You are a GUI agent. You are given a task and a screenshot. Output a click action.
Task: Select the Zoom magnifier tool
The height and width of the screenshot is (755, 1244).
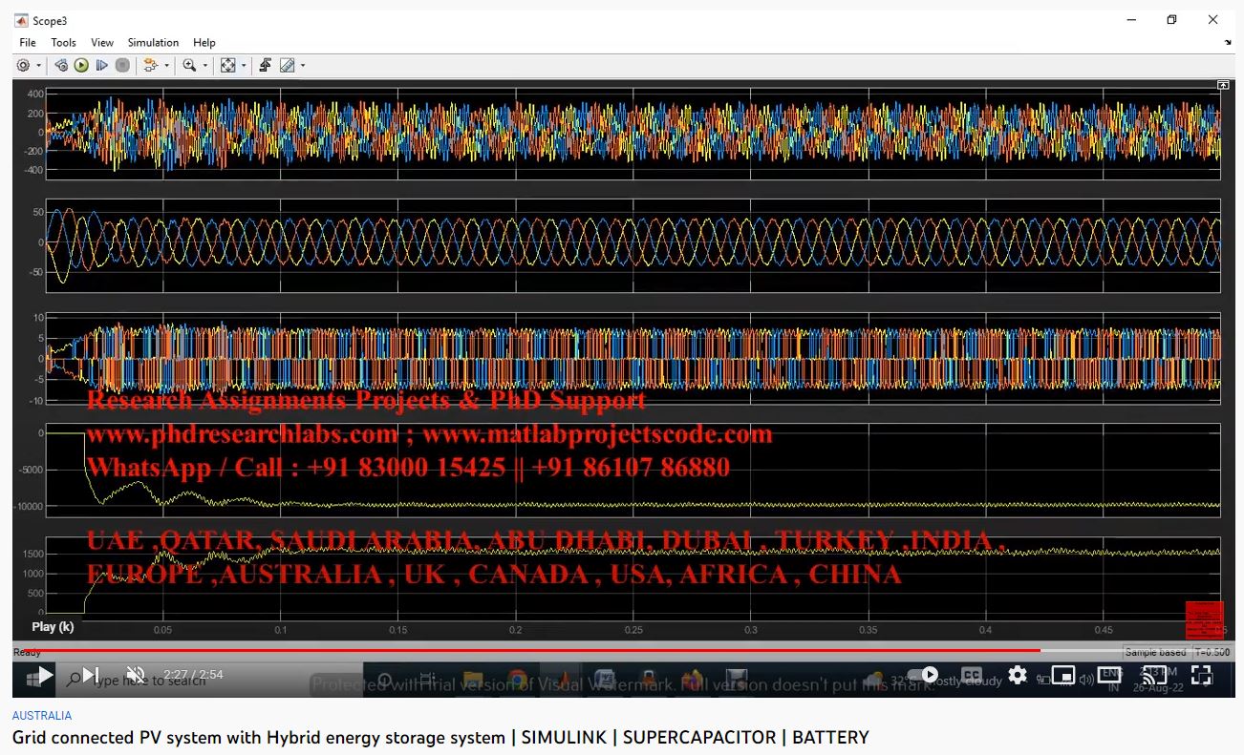coord(189,66)
